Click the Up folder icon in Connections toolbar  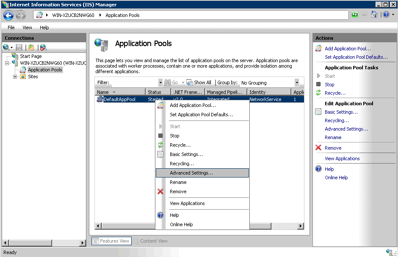click(x=31, y=47)
